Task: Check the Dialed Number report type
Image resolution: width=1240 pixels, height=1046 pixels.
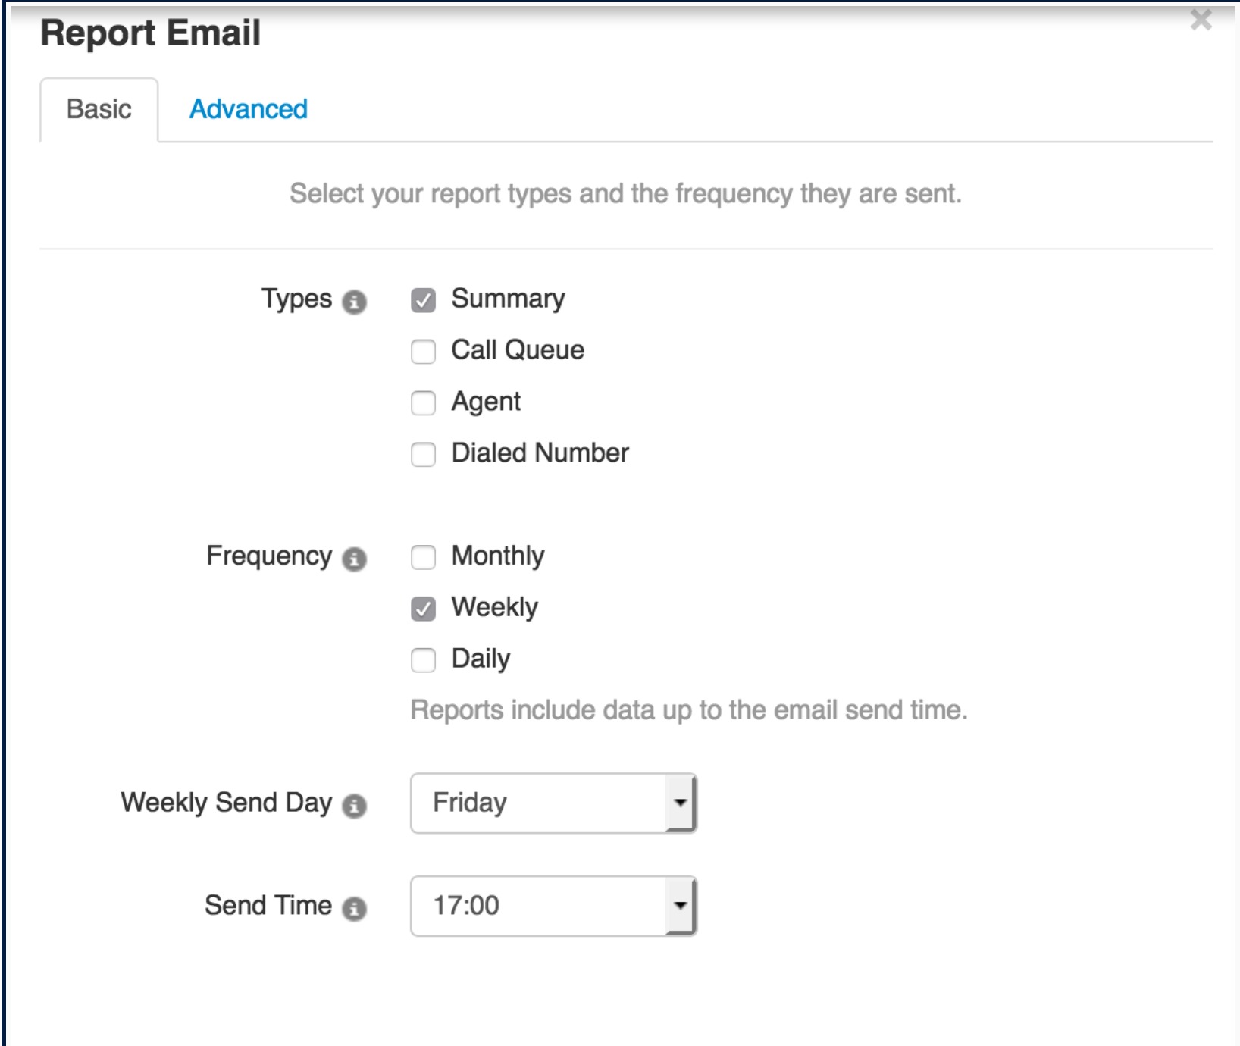Action: click(x=423, y=453)
